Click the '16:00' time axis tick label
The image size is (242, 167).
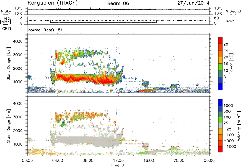point(149,161)
